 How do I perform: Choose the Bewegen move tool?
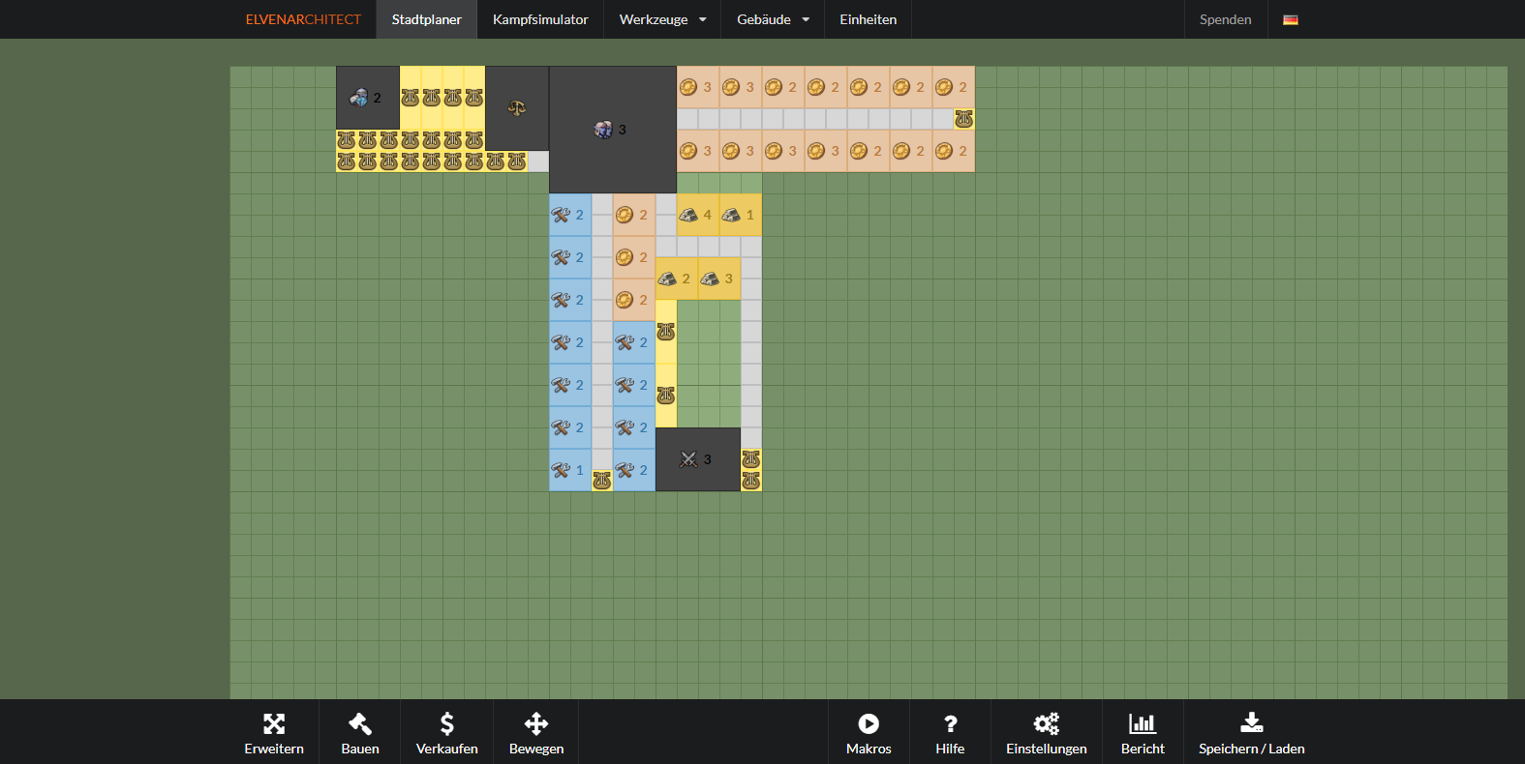[536, 724]
